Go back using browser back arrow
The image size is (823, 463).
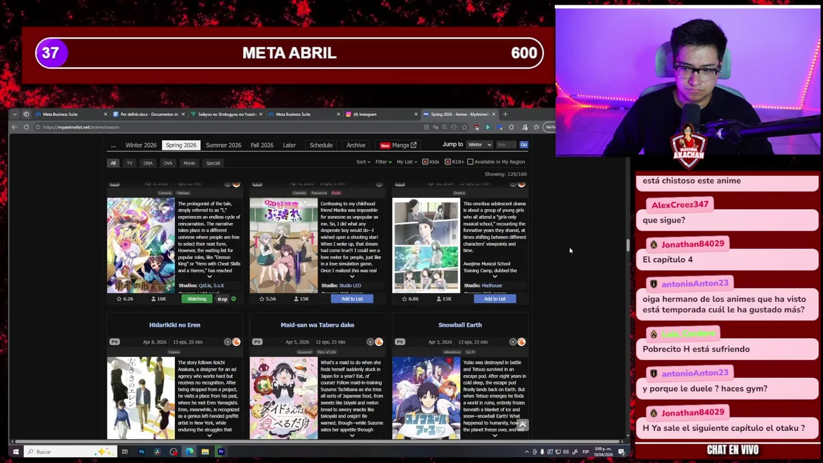(14, 127)
